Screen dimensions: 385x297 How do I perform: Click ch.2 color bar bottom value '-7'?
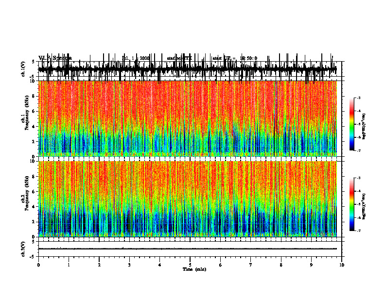[x=359, y=231]
